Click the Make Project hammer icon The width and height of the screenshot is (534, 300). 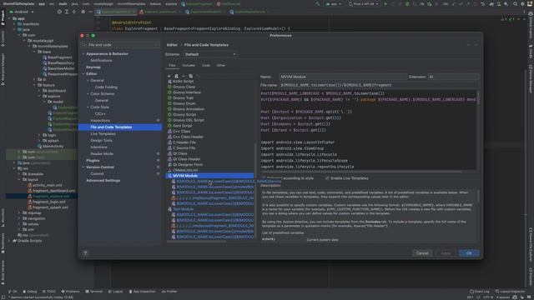point(317,4)
